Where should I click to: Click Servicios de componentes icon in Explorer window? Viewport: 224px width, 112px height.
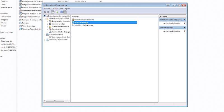tap(20, 20)
